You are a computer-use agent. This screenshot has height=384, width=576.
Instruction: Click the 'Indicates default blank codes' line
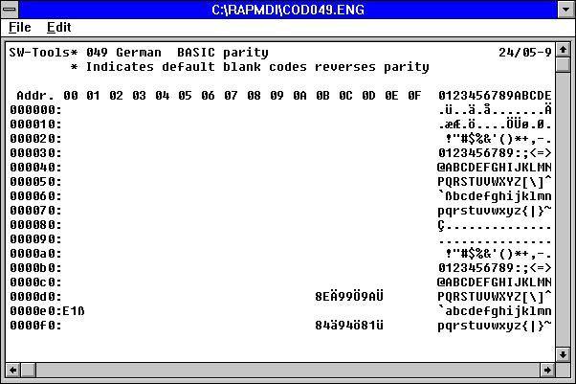point(196,67)
